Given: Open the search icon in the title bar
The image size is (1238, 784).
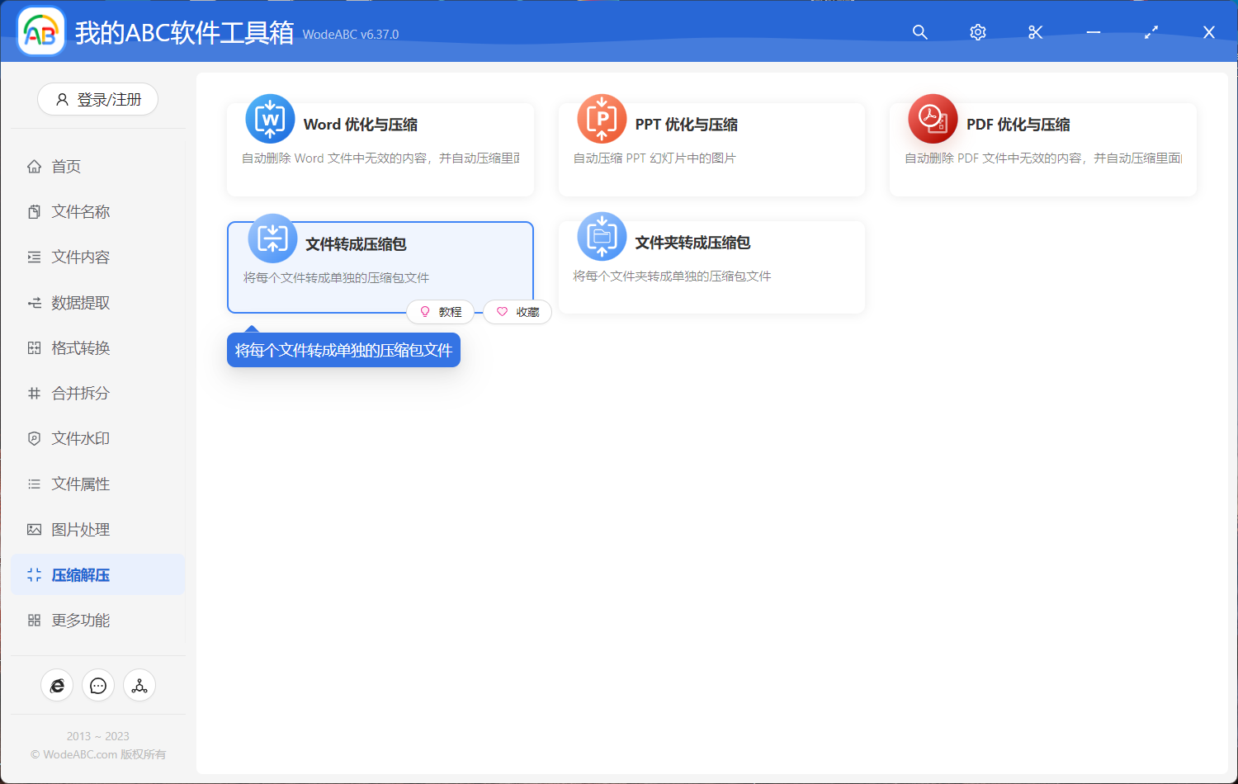Looking at the screenshot, I should pos(919,32).
